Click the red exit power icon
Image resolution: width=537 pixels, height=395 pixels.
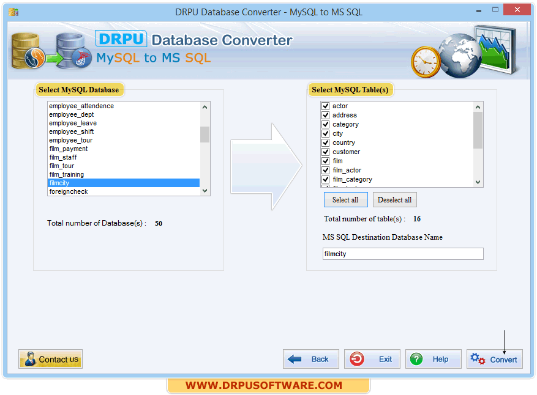(357, 359)
